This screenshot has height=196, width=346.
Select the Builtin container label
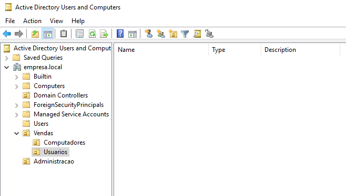pos(43,77)
